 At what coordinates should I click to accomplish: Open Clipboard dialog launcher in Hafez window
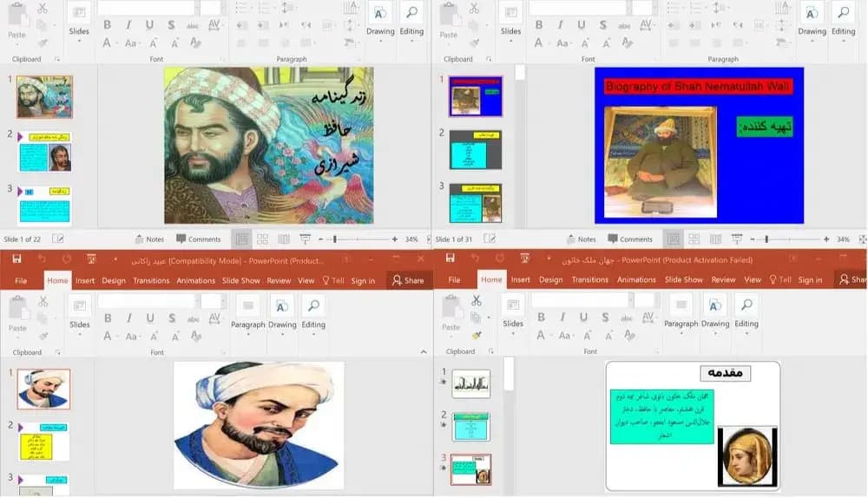pos(57,59)
